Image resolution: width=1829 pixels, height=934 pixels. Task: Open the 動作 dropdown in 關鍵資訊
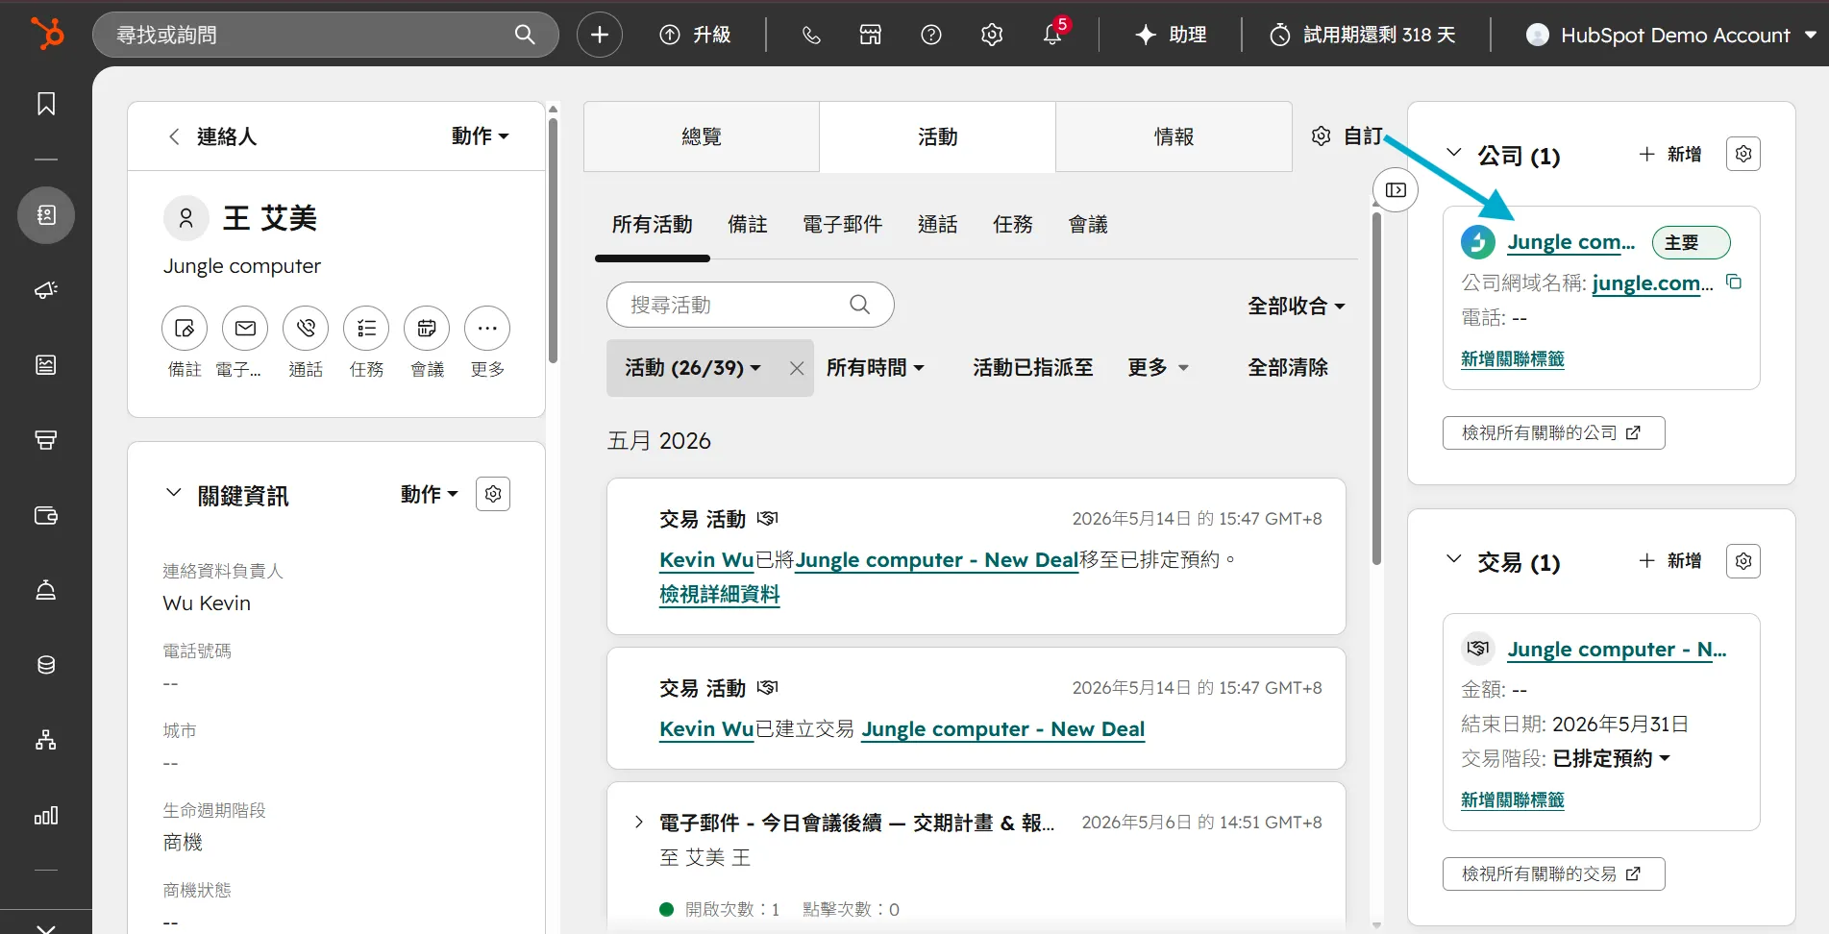tap(430, 494)
